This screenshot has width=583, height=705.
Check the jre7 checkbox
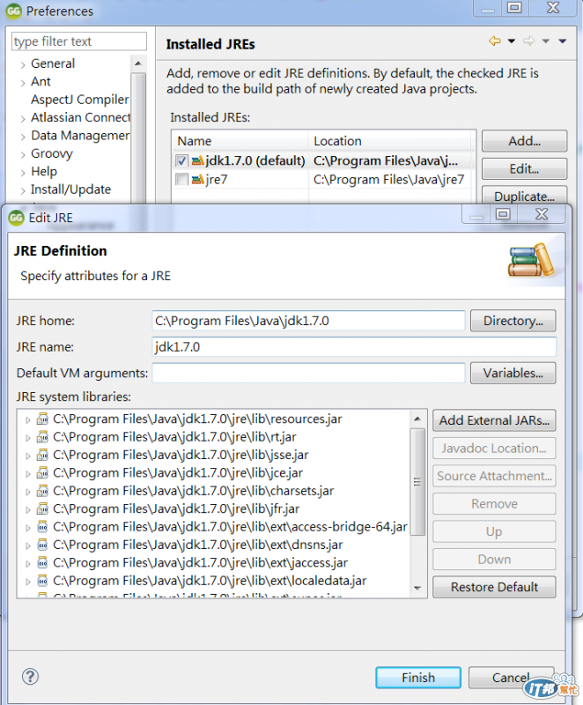click(181, 180)
